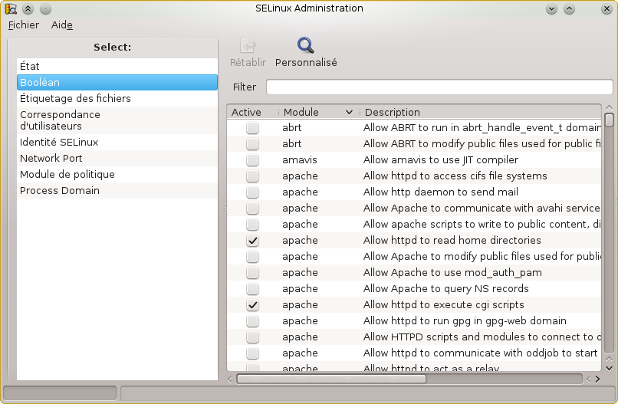This screenshot has width=618, height=404.
Task: Click 'Allow httpd to run gpg in gpg-web domain'
Action: [x=465, y=321]
